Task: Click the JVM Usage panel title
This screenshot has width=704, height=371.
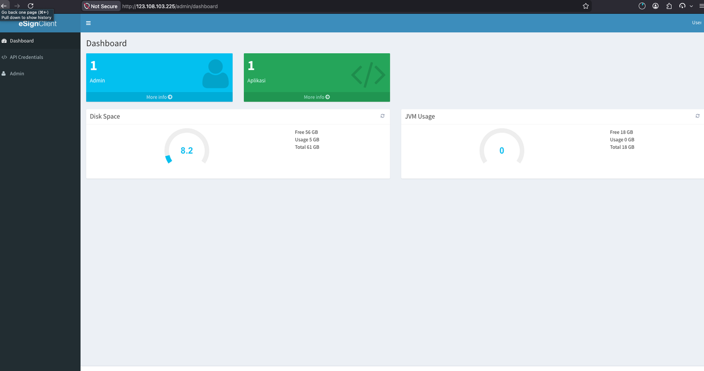Action: [x=420, y=117]
